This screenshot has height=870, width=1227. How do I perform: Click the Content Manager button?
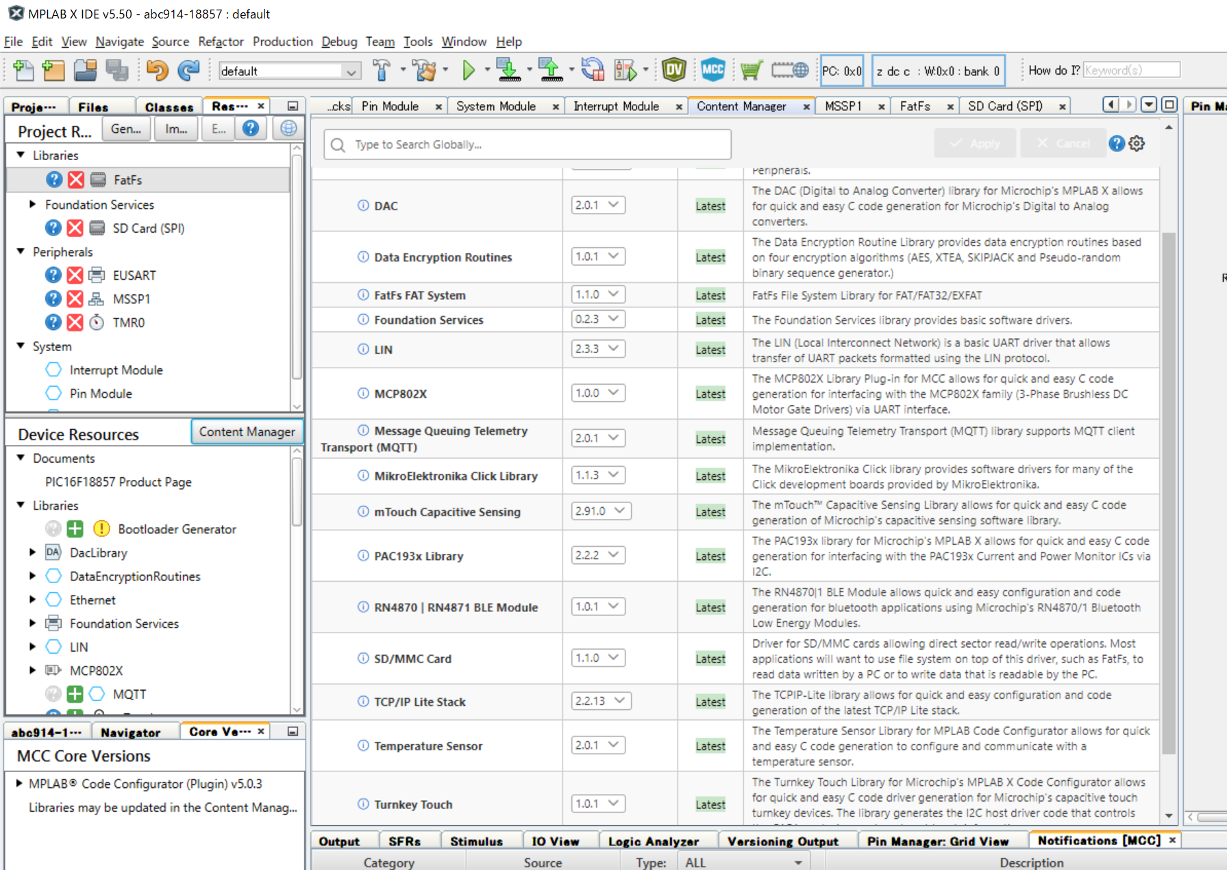[247, 432]
